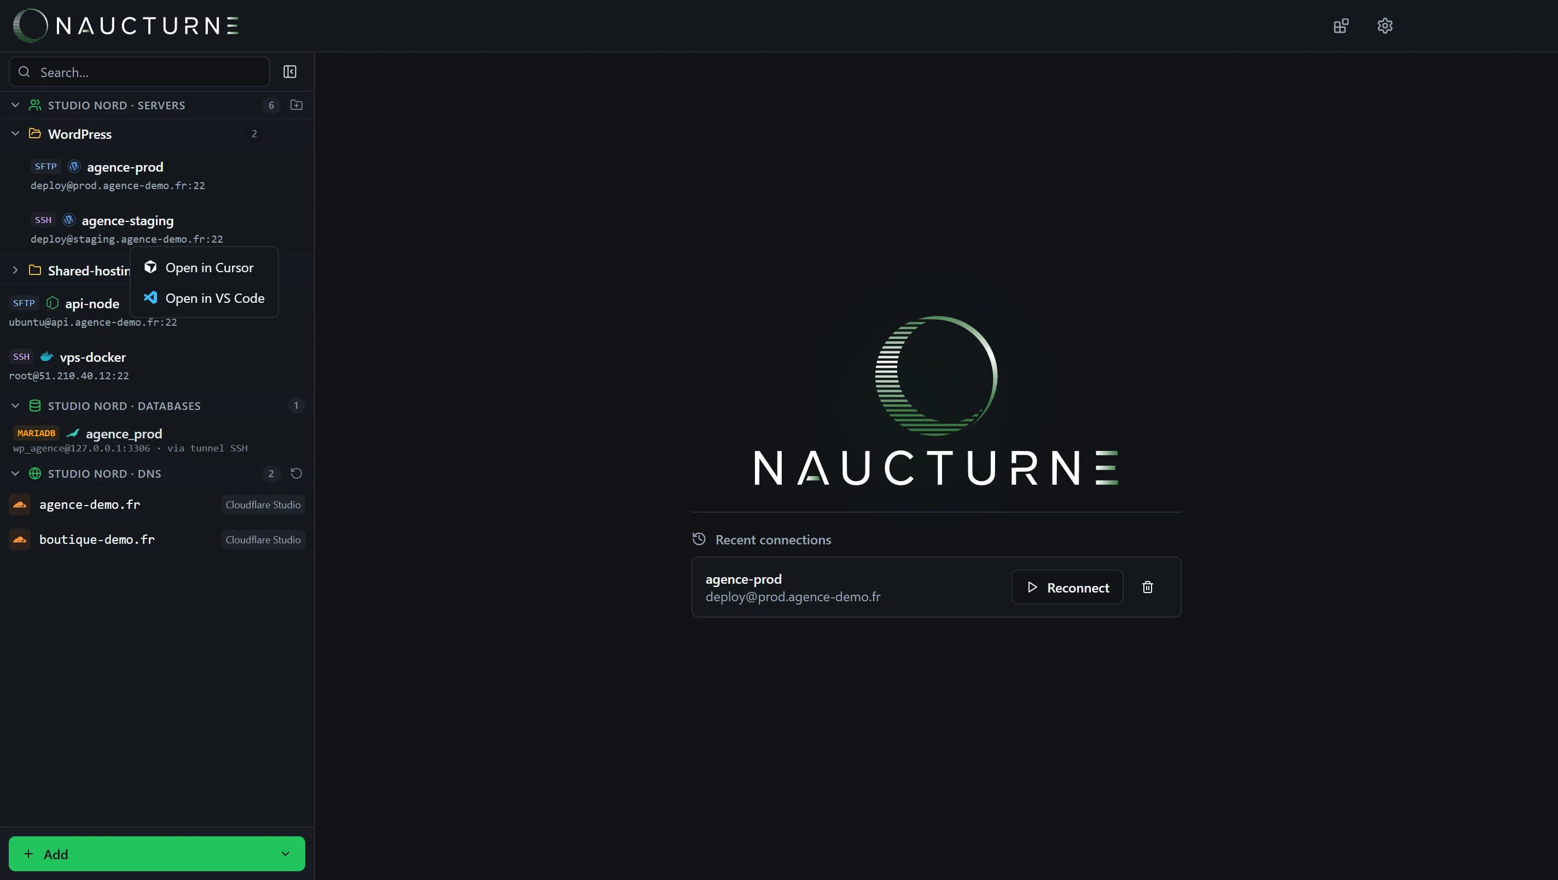The image size is (1558, 880).
Task: Collapse the Studio Nord DNS section chevron
Action: click(x=15, y=473)
